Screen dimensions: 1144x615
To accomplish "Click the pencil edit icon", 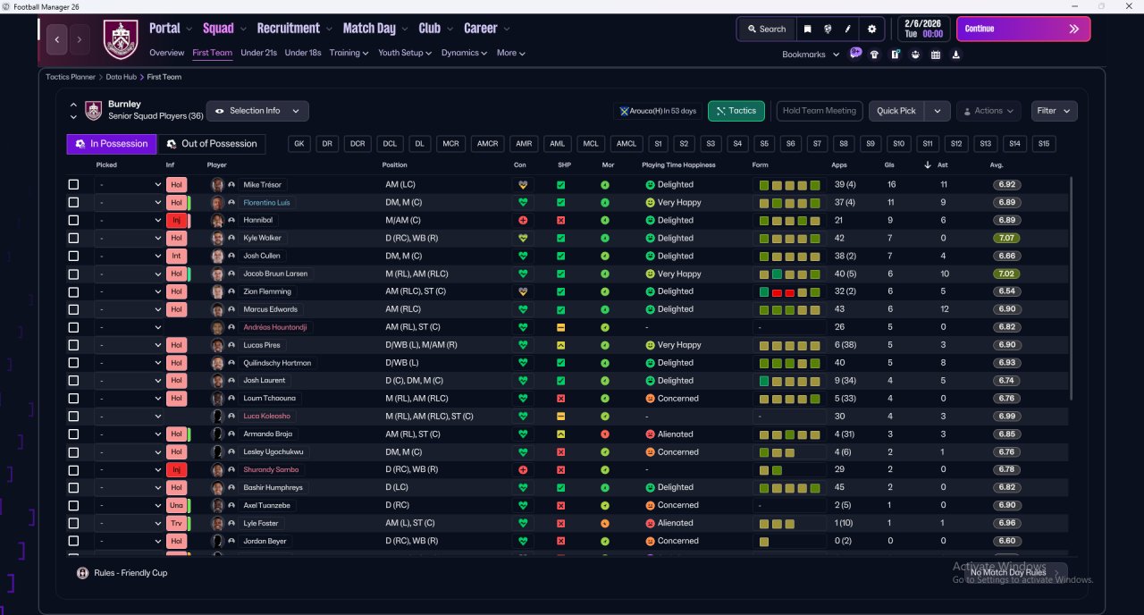I will click(847, 29).
